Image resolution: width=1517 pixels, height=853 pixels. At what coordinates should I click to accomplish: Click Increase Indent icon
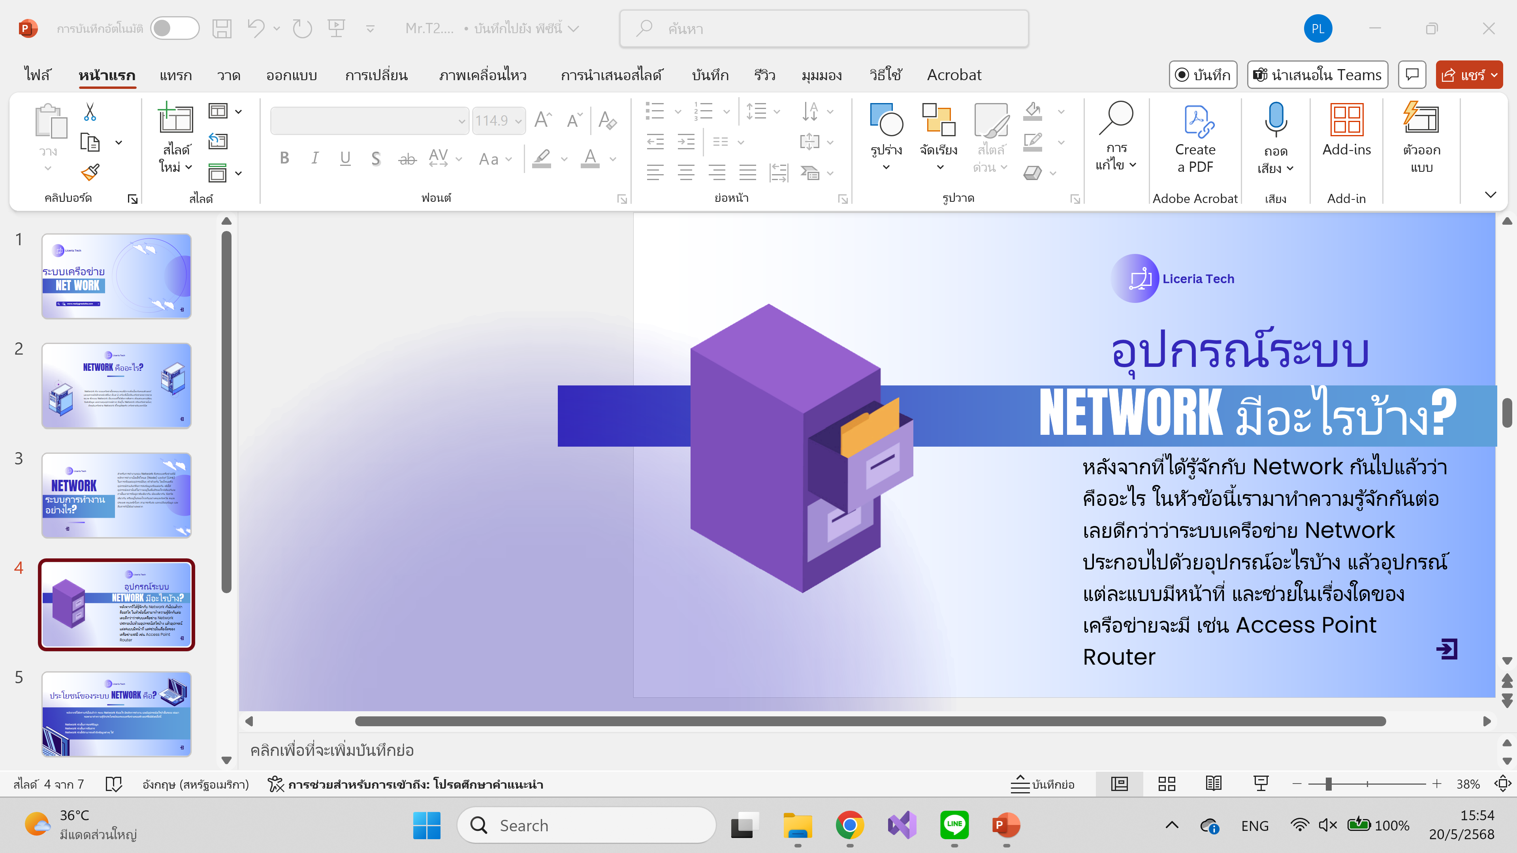pos(686,141)
